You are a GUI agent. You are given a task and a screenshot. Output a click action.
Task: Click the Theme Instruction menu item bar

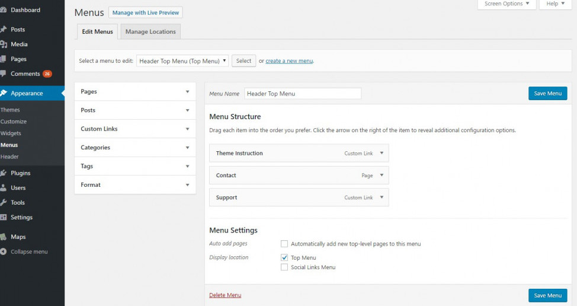pyautogui.click(x=299, y=153)
